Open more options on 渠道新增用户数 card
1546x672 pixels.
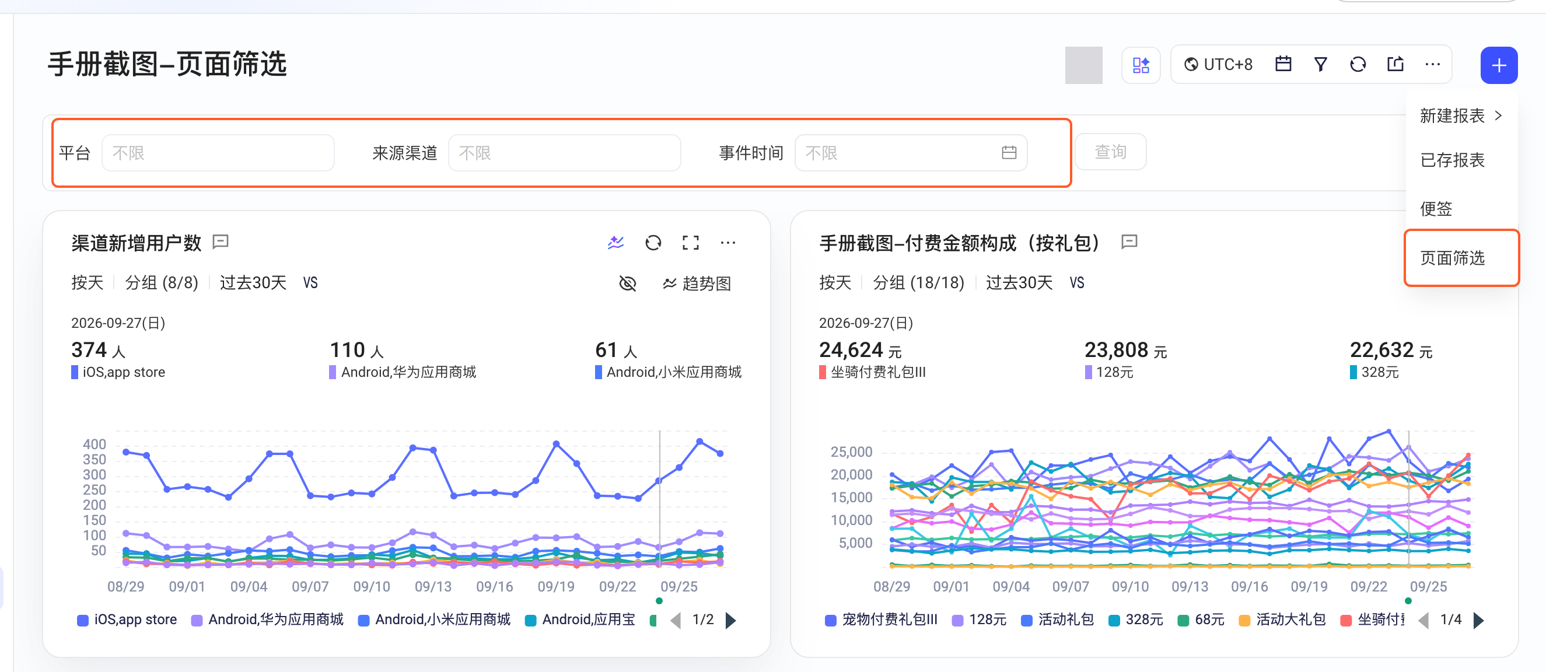click(728, 243)
